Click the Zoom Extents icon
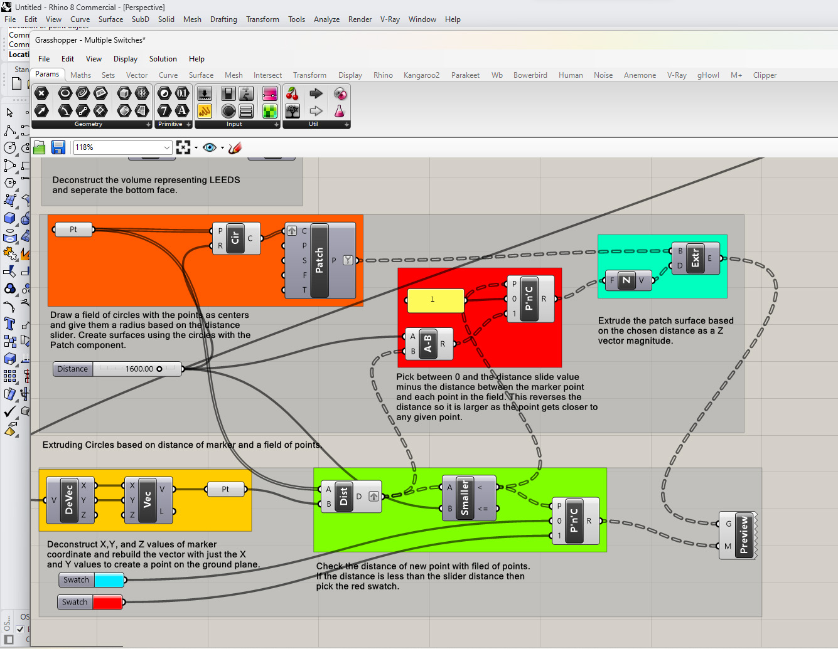Image resolution: width=838 pixels, height=649 pixels. click(x=183, y=147)
